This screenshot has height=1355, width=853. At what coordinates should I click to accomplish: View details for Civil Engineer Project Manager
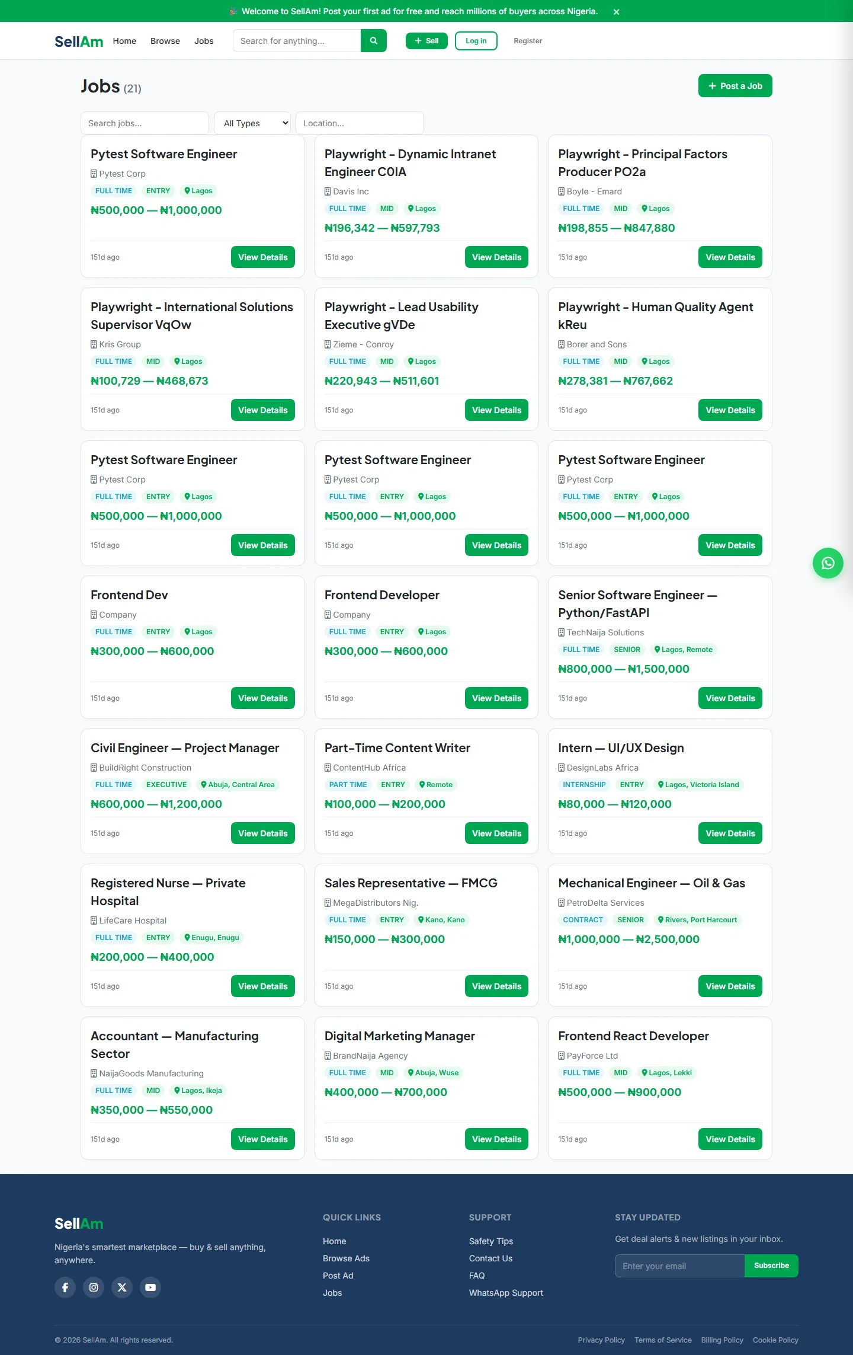click(x=263, y=833)
